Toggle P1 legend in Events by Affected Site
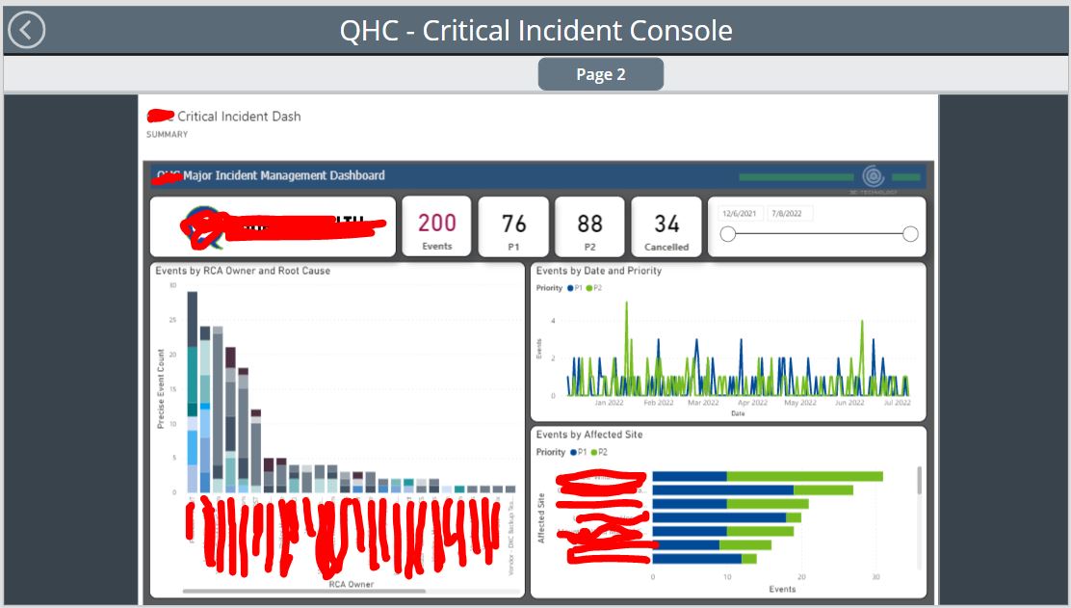The height and width of the screenshot is (608, 1071). click(580, 450)
